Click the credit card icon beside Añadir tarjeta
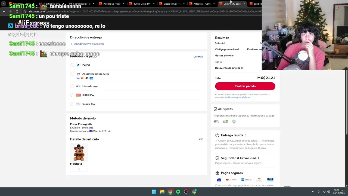Screen dimensions: 348x196 click(x=78, y=74)
